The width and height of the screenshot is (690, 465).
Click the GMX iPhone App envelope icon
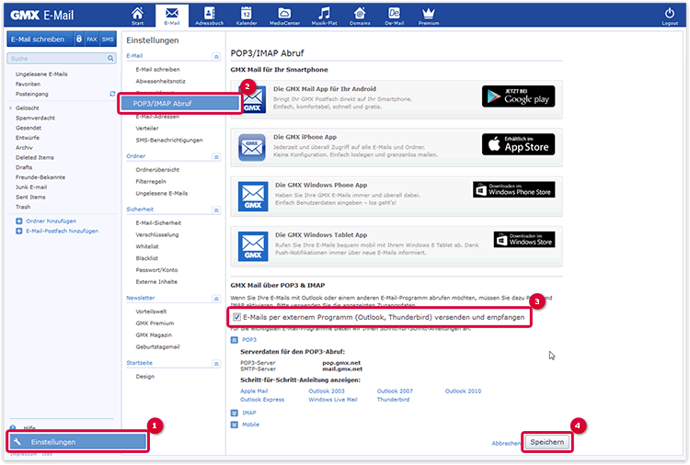[x=252, y=147]
